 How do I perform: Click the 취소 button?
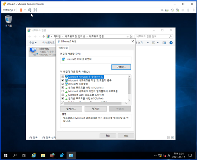tap(126, 136)
